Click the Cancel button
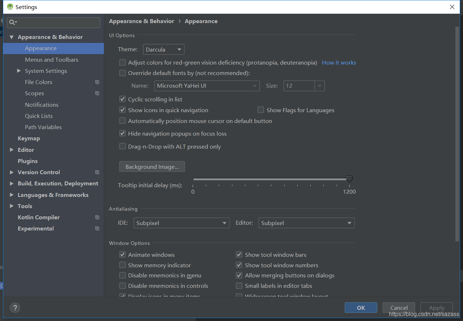Screen dimensions: 463x321 (399, 308)
